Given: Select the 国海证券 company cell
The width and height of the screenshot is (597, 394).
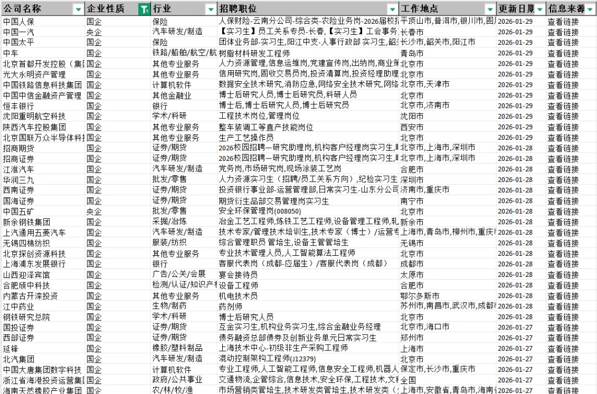Looking at the screenshot, I should (x=43, y=201).
